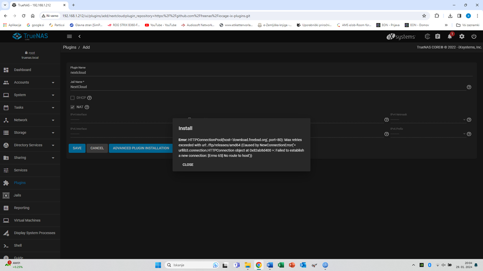Click the TrueNAS logo
The width and height of the screenshot is (483, 271).
pyautogui.click(x=30, y=36)
